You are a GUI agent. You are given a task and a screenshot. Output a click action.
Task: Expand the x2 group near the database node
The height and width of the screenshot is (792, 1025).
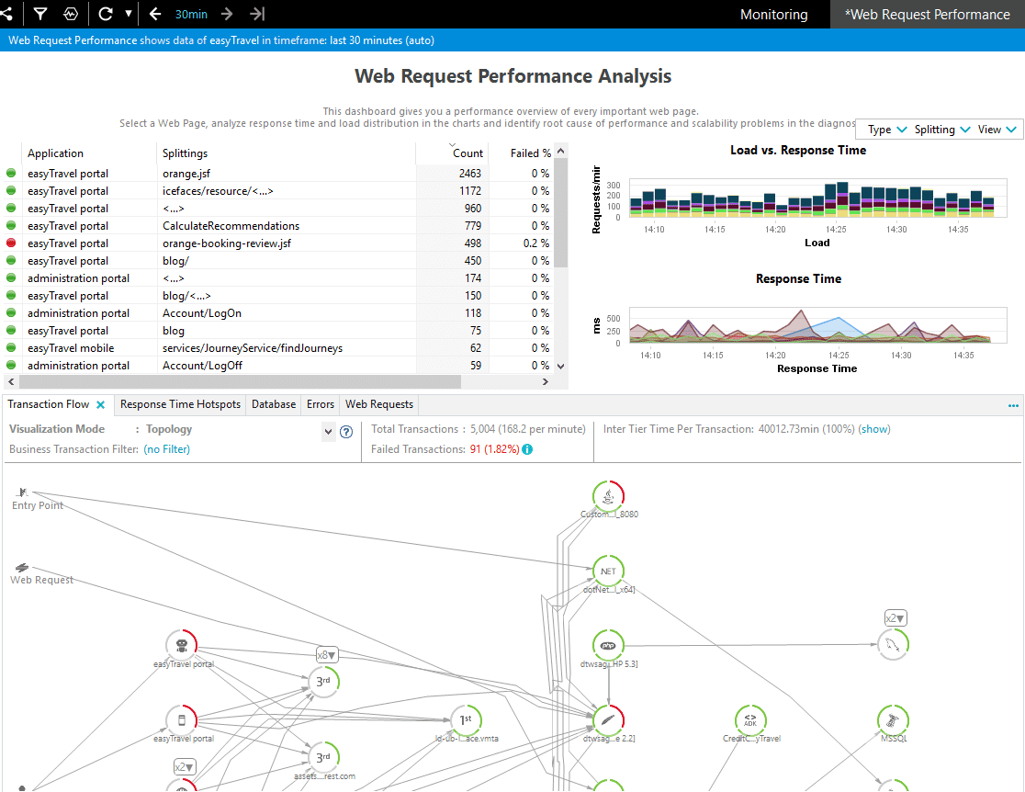(895, 618)
